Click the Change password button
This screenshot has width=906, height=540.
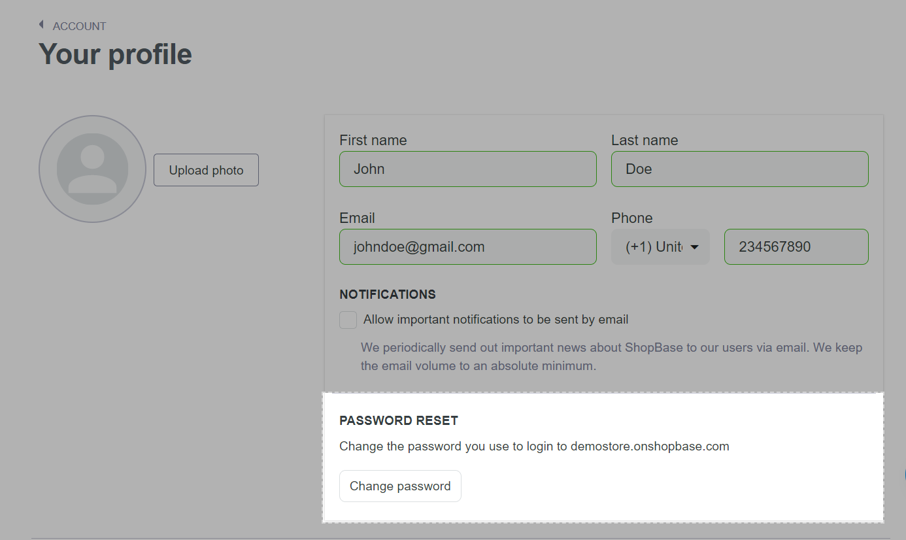(x=400, y=486)
